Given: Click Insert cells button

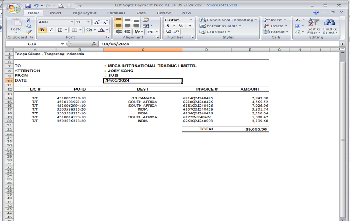Looking at the screenshot, I should tap(274, 20).
